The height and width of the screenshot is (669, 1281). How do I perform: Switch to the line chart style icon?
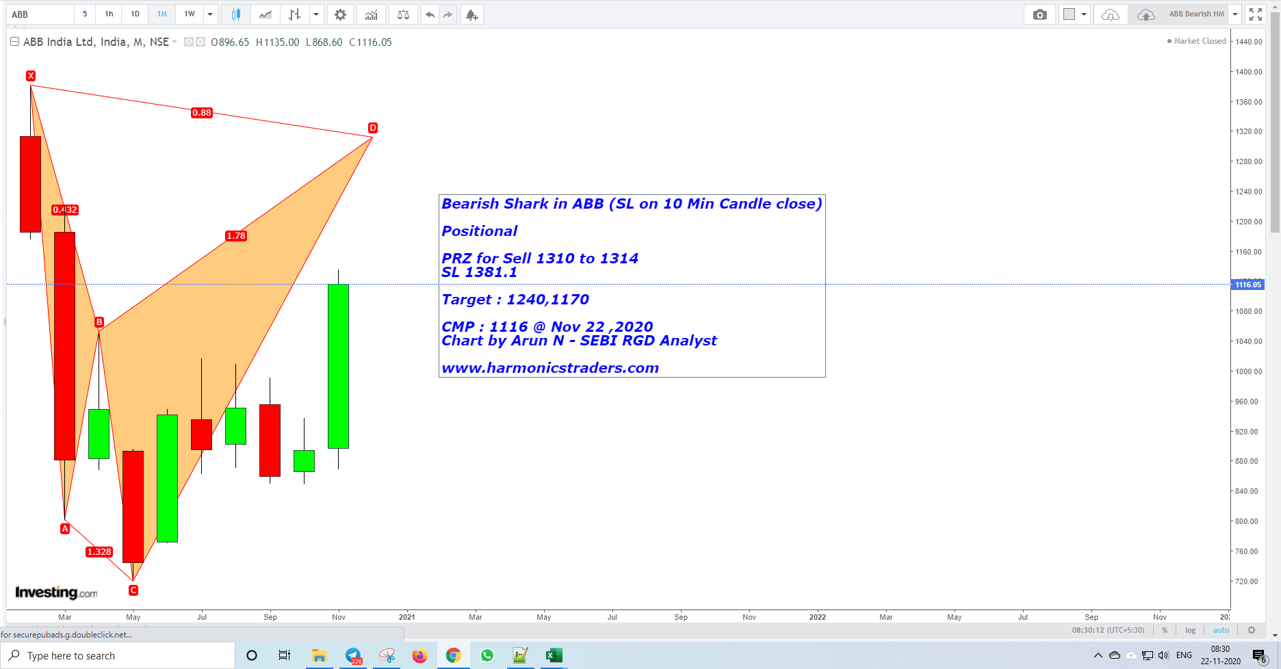point(265,14)
